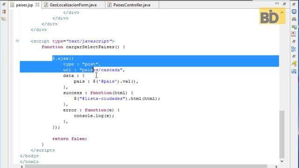This screenshot has width=299, height=168.
Task: Click the vertical scrollbar thumb
Action: pyautogui.click(x=282, y=134)
